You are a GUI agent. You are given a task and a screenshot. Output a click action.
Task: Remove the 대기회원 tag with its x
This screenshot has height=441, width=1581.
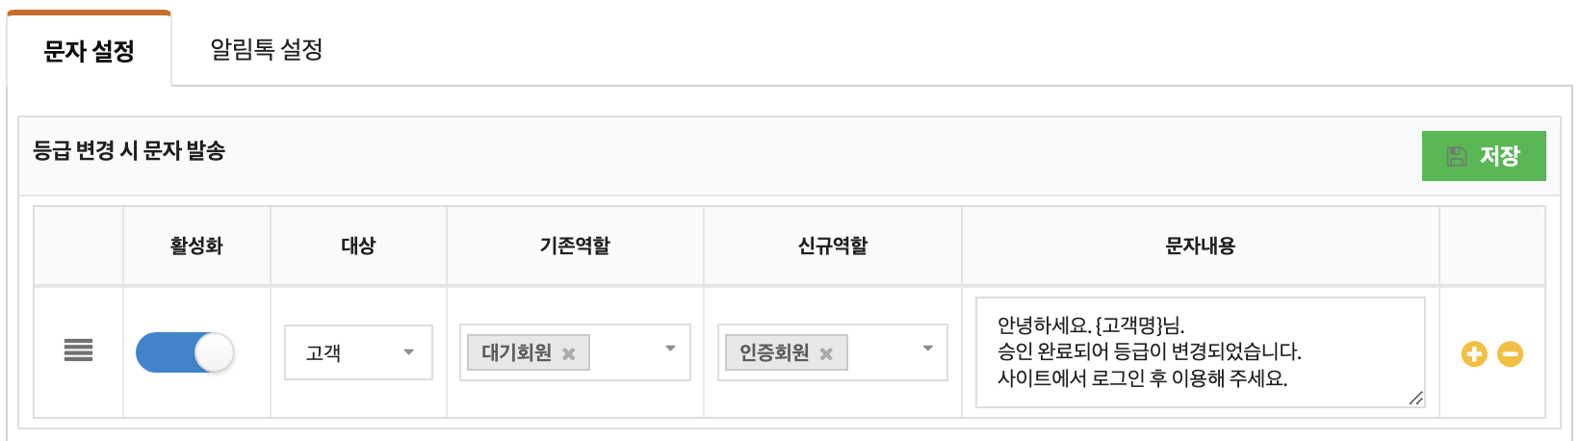[x=569, y=353]
